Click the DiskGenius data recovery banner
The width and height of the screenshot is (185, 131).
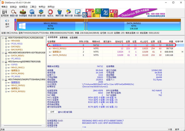(124, 13)
